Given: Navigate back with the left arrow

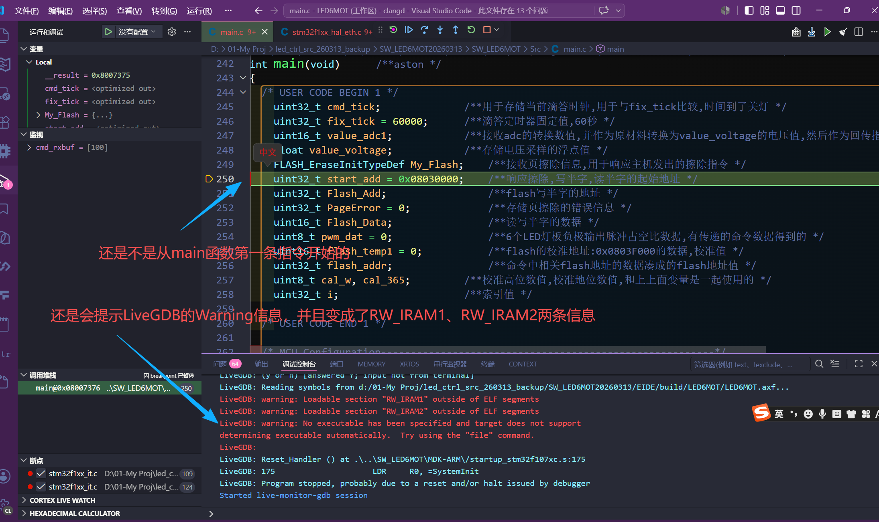Looking at the screenshot, I should [x=258, y=11].
